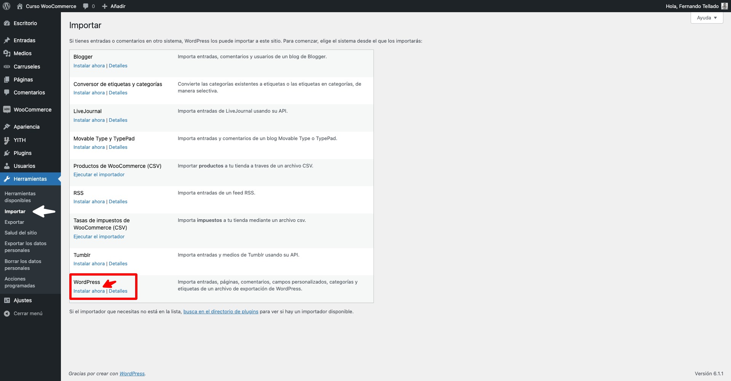Click Hola, Fernando Tellado account greeting

(692, 6)
